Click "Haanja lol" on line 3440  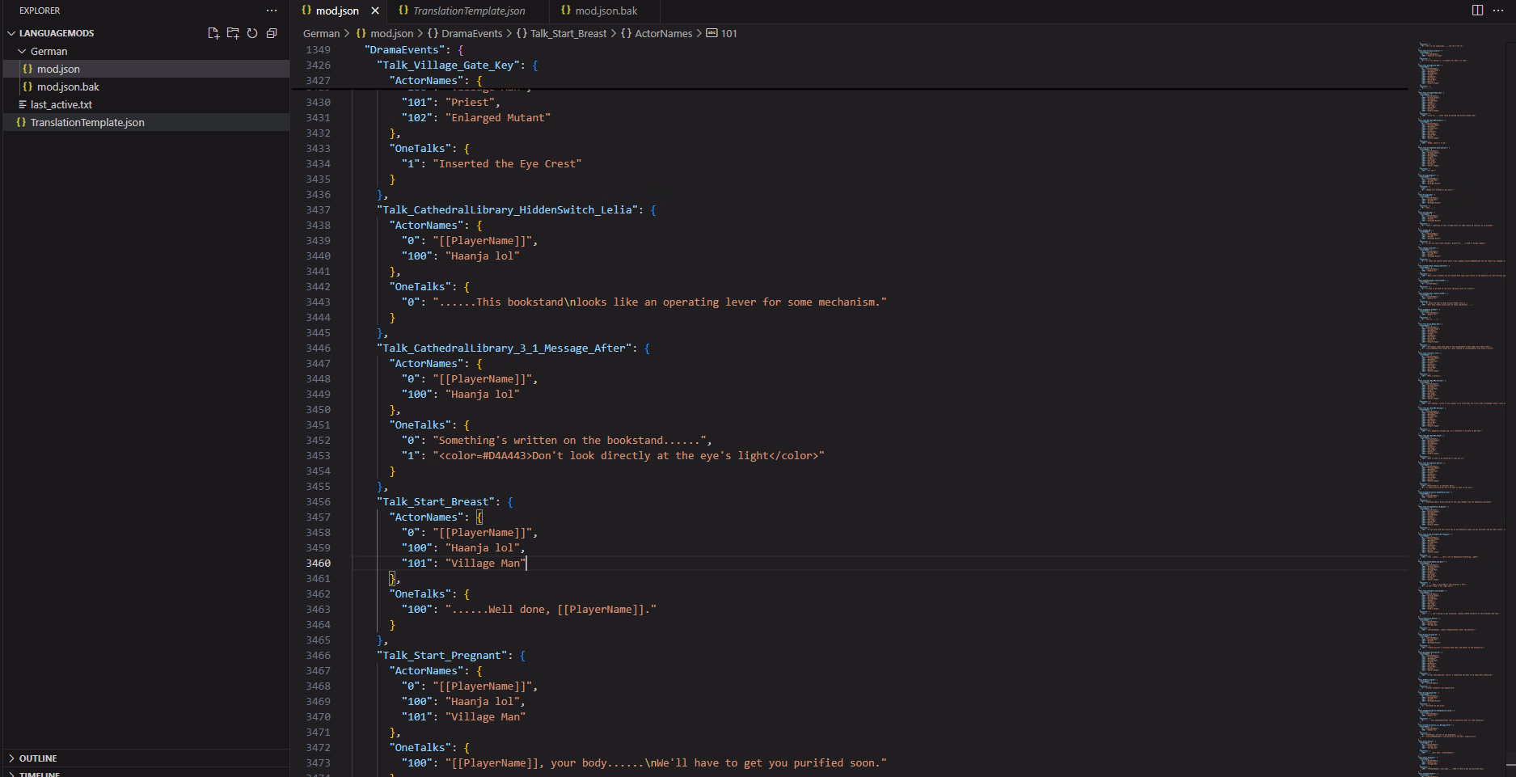(x=482, y=255)
